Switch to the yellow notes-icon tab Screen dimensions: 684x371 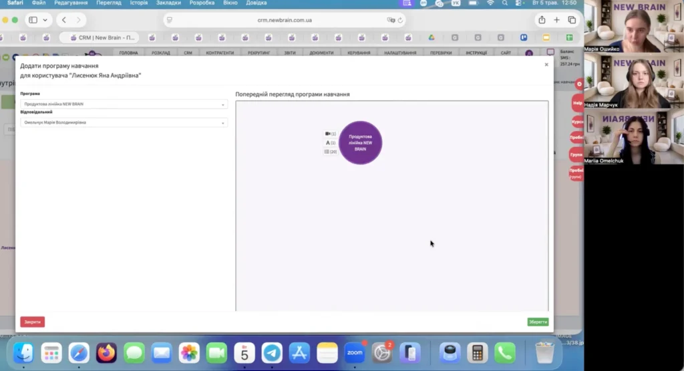[546, 37]
